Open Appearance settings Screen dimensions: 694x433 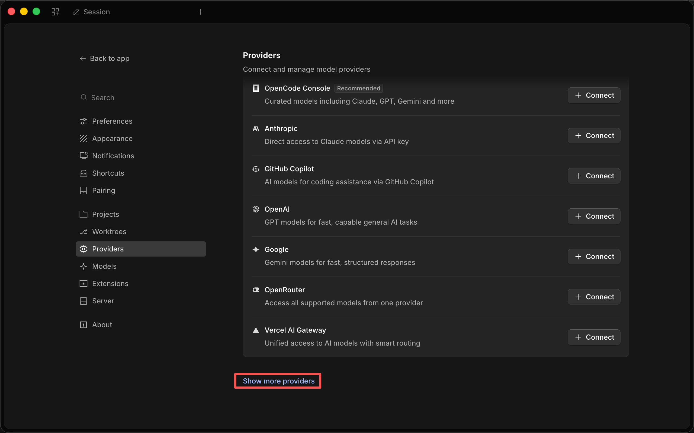pos(141,139)
